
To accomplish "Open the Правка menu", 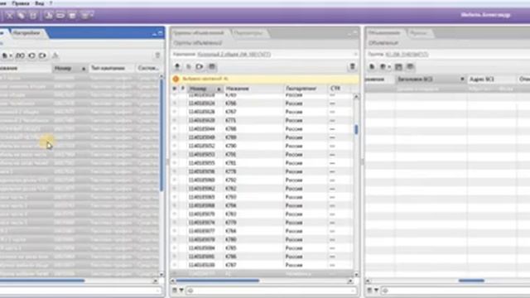I will coord(21,3).
